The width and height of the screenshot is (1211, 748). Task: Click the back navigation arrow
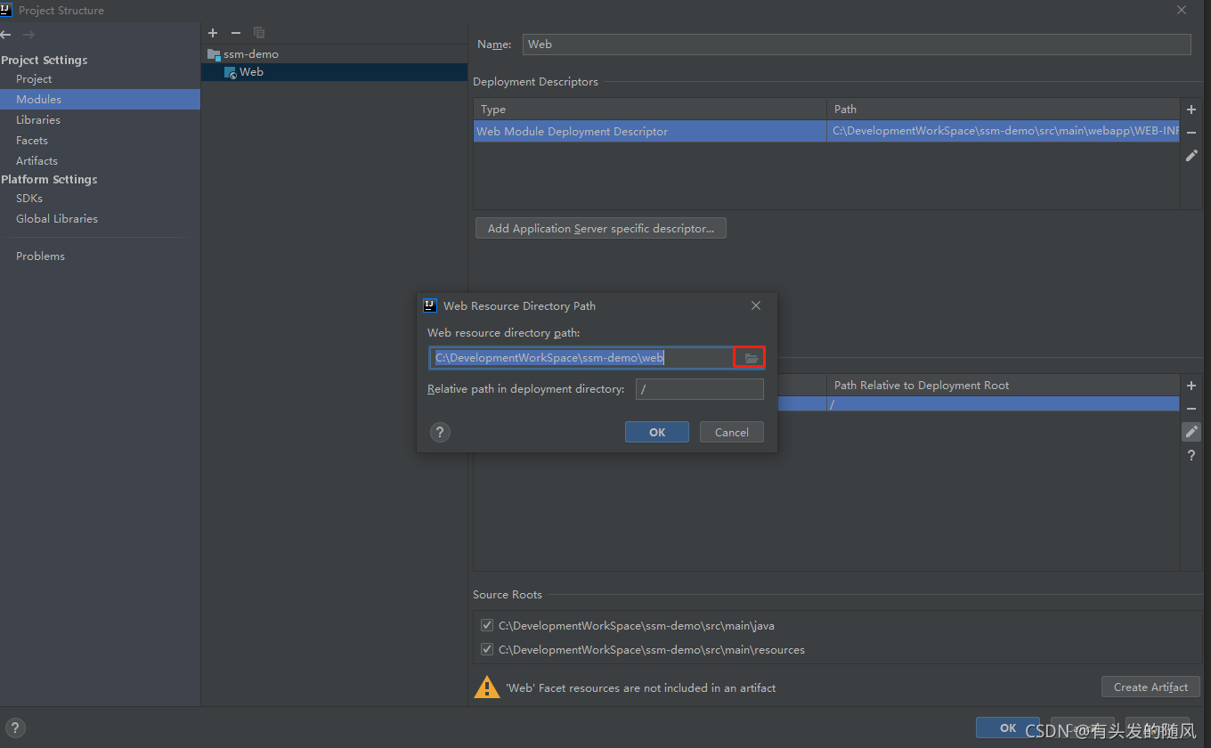coord(6,35)
